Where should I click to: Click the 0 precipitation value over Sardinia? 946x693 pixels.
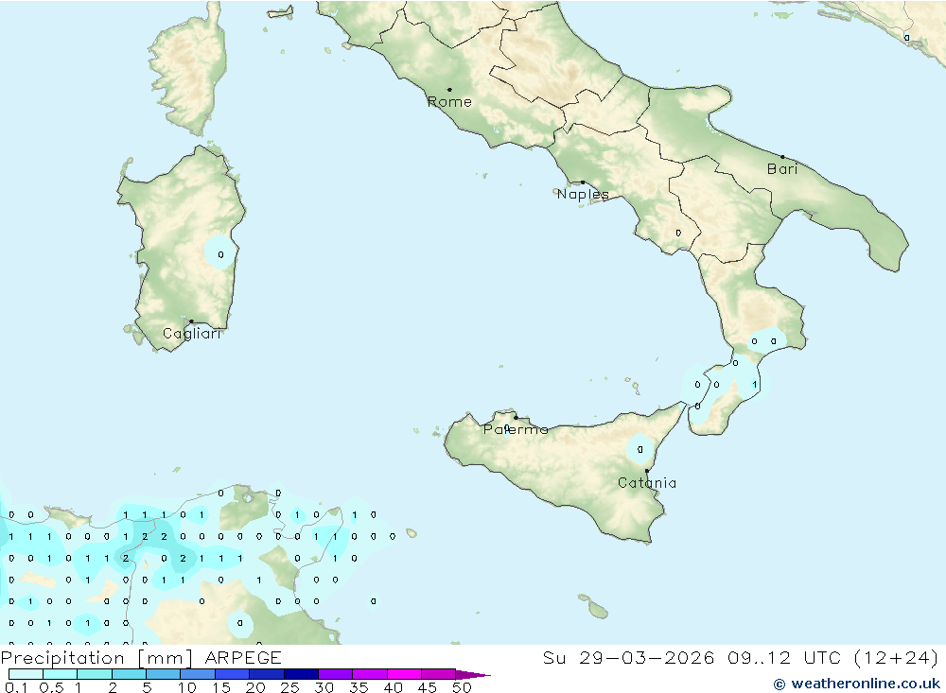pos(220,254)
